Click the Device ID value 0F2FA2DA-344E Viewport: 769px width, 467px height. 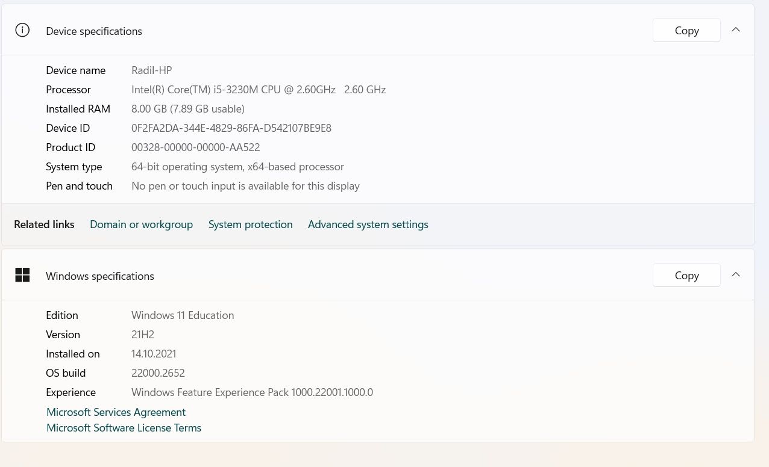coord(231,128)
